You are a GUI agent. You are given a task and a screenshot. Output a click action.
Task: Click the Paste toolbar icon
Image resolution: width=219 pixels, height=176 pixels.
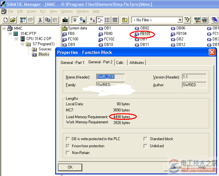click(55, 20)
